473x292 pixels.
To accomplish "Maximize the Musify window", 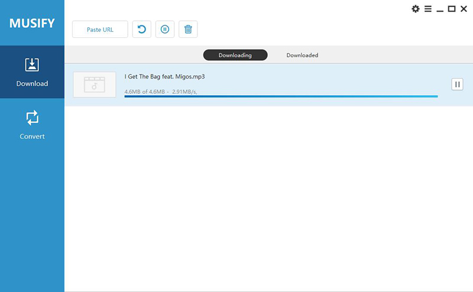I will click(452, 9).
